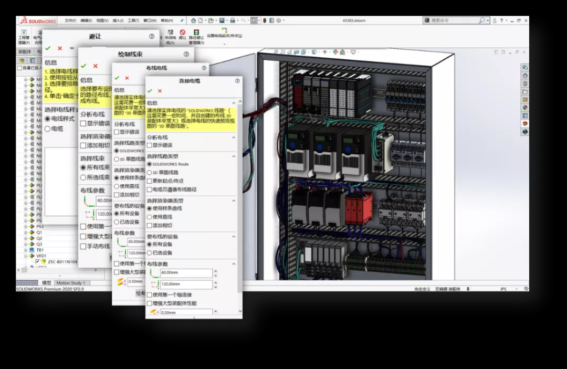567x369 pixels.
Task: Cancel the 布线电线 panel with red X
Action: point(127,78)
